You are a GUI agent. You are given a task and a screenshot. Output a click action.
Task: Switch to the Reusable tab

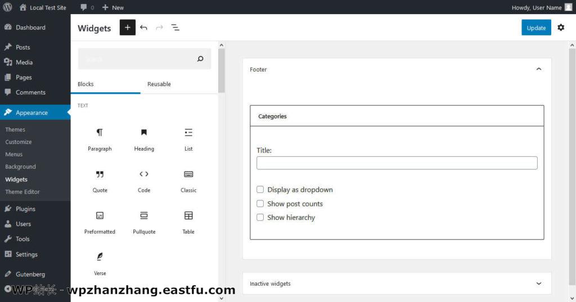(159, 84)
